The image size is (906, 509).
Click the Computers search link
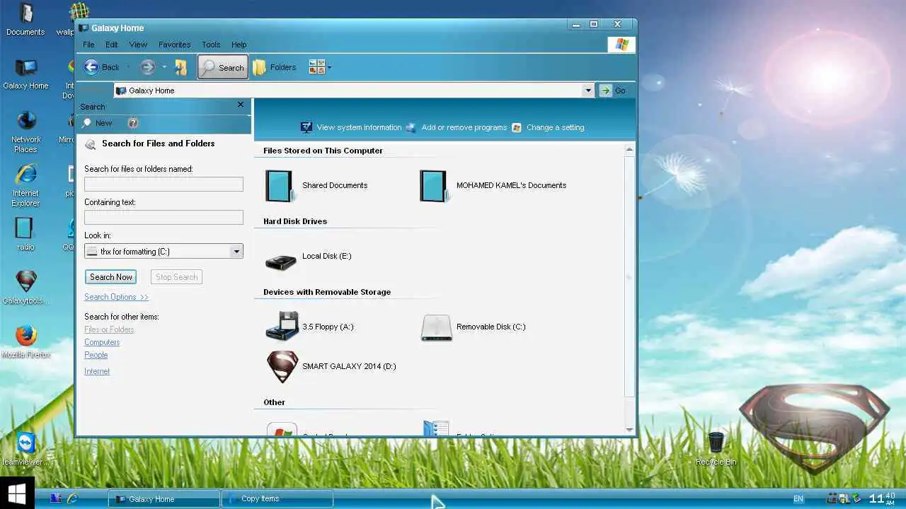click(x=102, y=342)
